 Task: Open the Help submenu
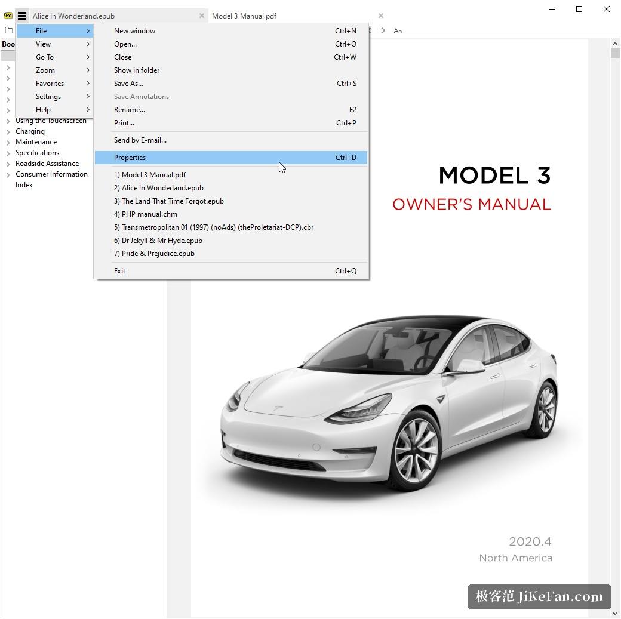click(x=55, y=110)
